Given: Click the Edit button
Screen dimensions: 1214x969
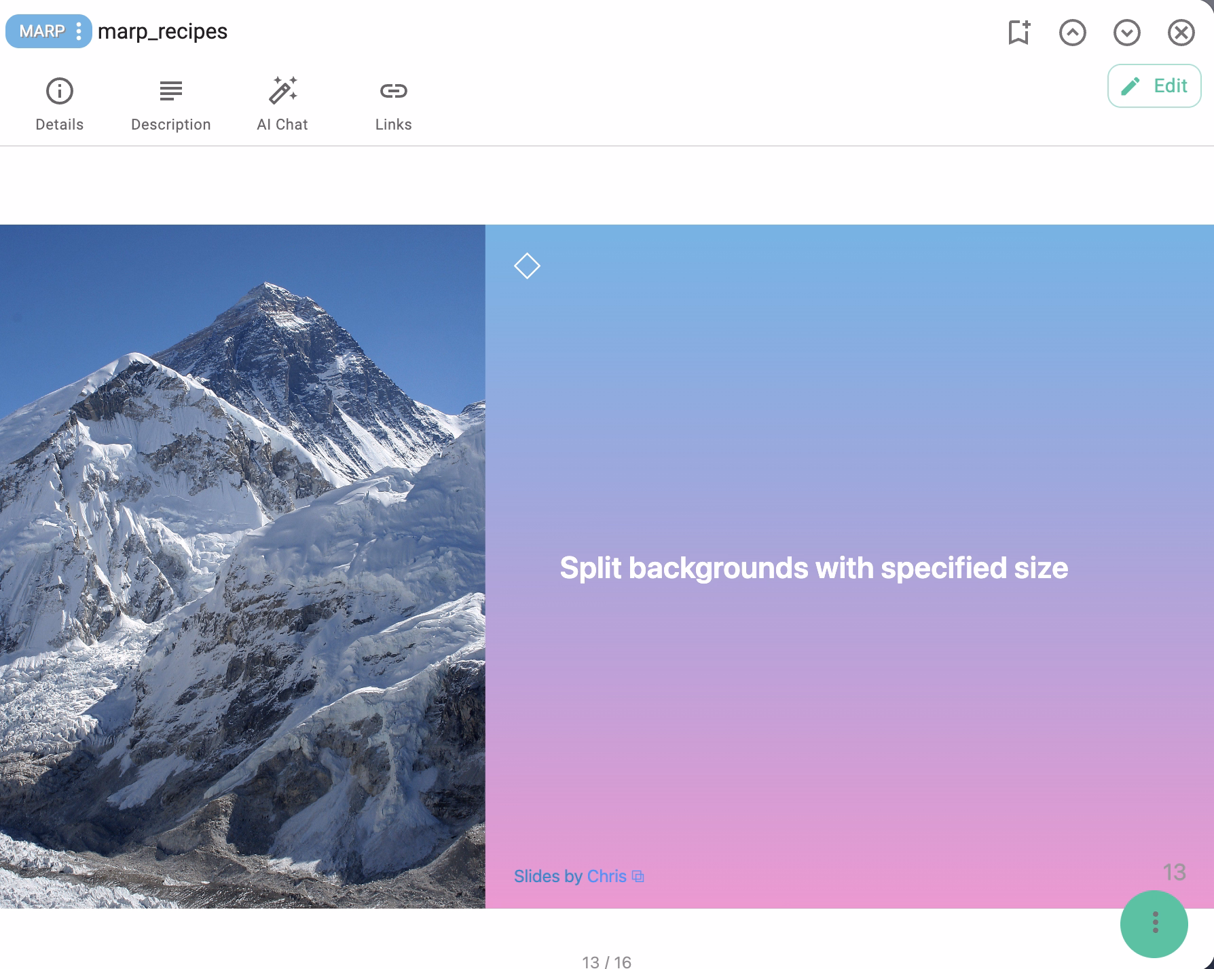Looking at the screenshot, I should (1154, 86).
